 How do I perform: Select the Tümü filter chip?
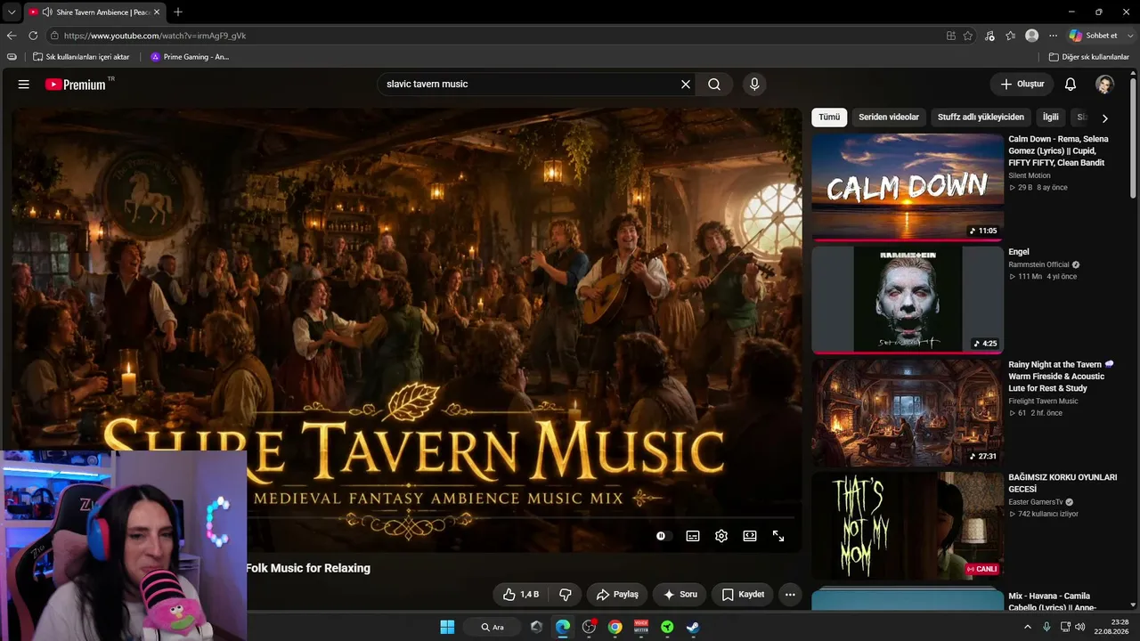(829, 118)
